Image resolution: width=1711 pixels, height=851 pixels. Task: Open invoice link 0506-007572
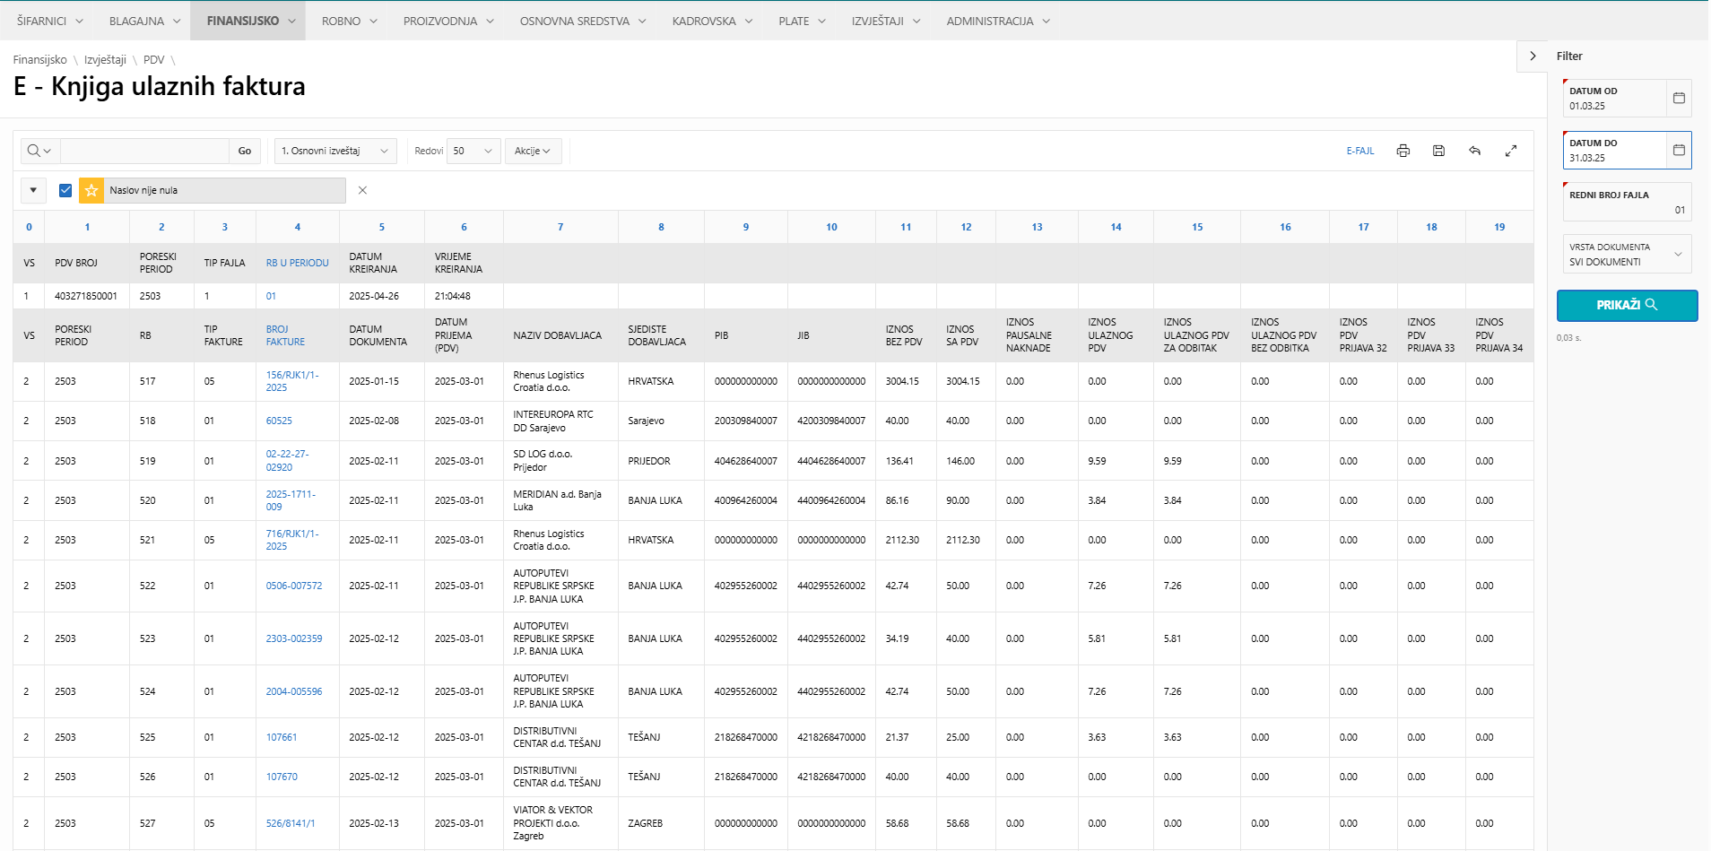coord(293,586)
